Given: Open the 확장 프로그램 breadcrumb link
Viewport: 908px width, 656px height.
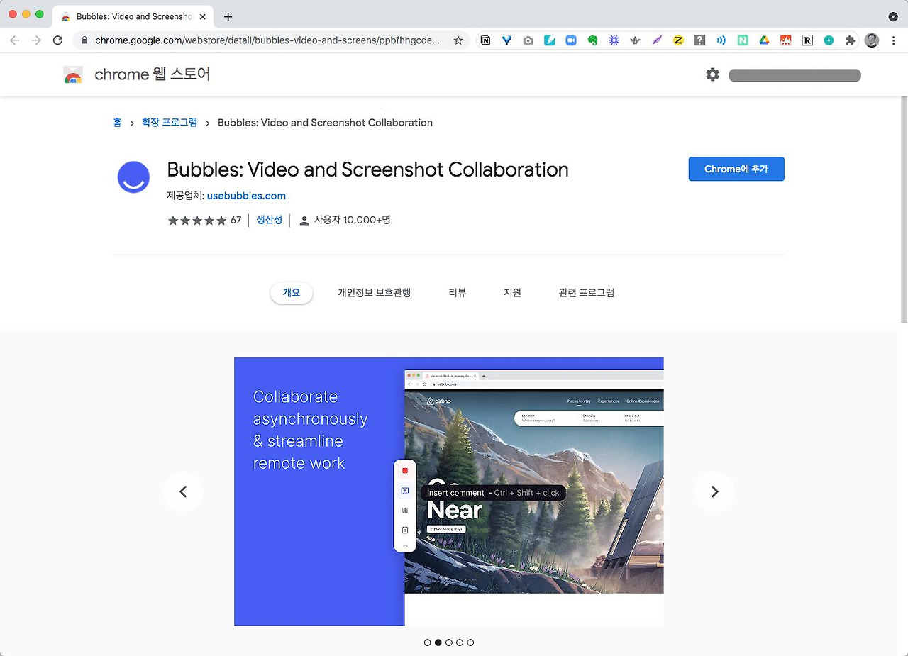Looking at the screenshot, I should tap(170, 123).
